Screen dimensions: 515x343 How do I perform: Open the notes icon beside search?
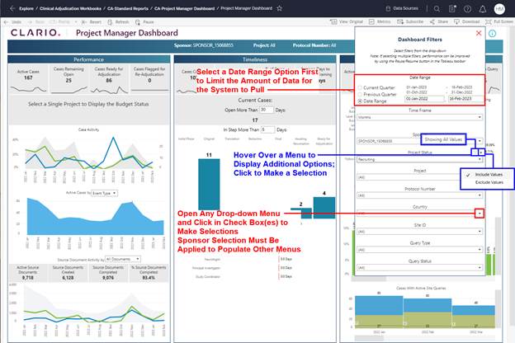point(452,9)
